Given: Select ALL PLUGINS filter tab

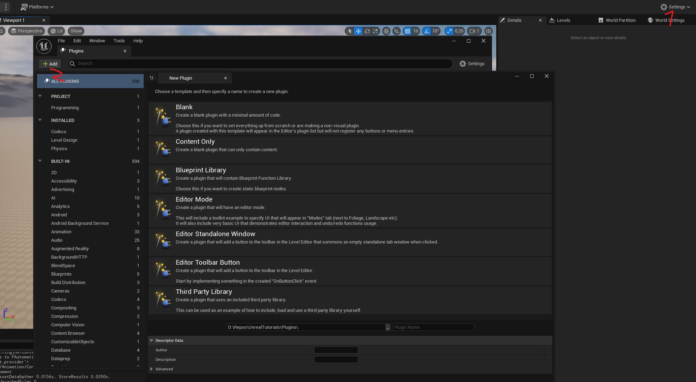Looking at the screenshot, I should pos(90,81).
